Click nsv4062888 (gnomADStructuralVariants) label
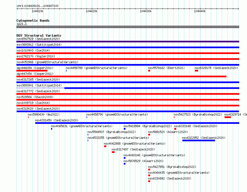The image size is (247, 192). pos(135,144)
